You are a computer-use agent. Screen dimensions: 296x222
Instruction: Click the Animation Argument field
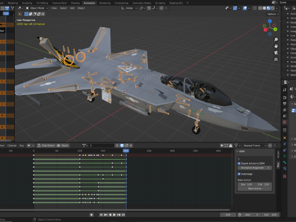255,168
